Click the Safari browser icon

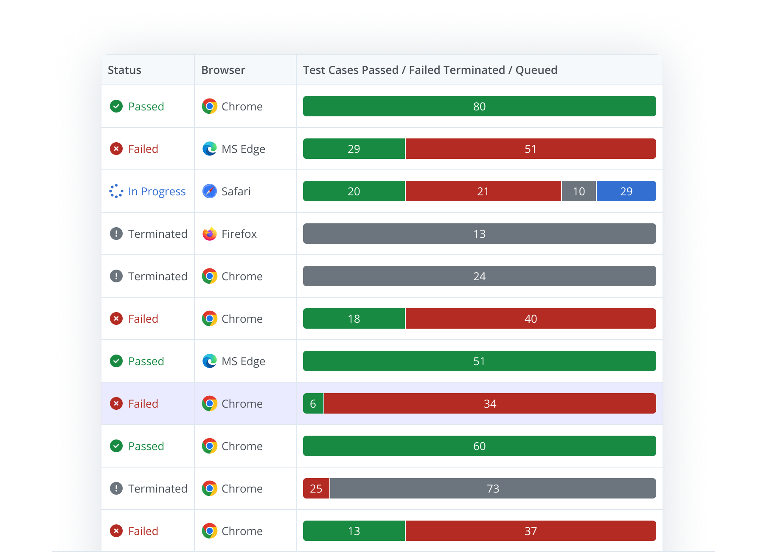(x=210, y=191)
